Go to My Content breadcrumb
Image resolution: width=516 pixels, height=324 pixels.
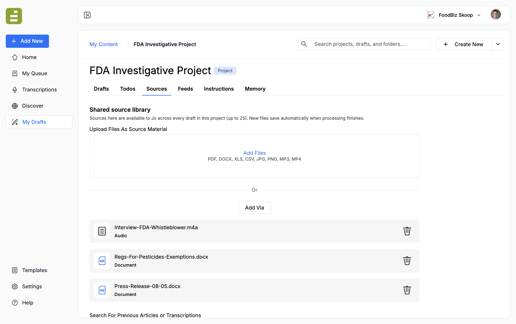click(x=103, y=44)
